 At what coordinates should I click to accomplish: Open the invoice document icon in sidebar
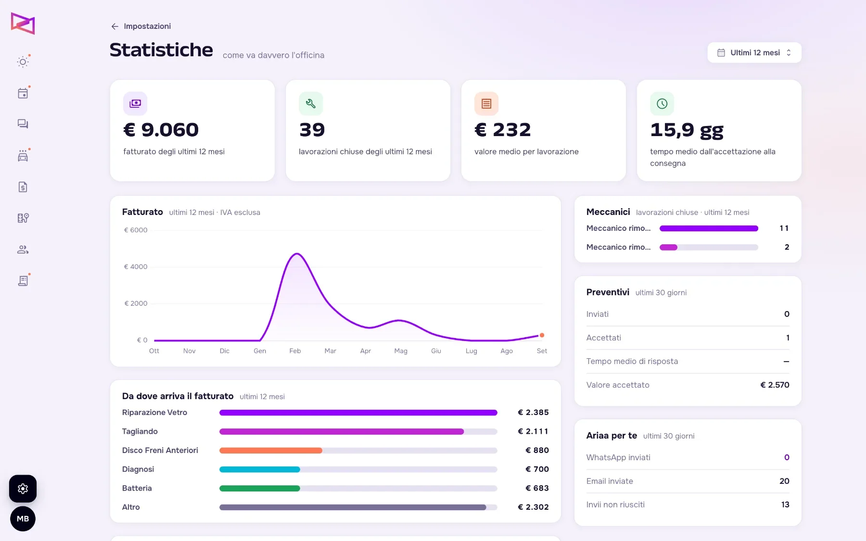[x=23, y=187]
